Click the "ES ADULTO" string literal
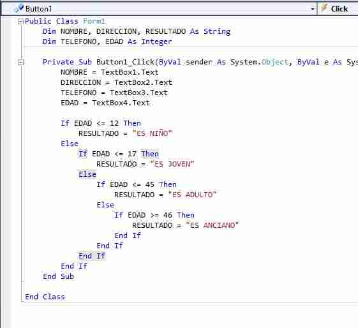The width and height of the screenshot is (358, 328). click(x=192, y=195)
